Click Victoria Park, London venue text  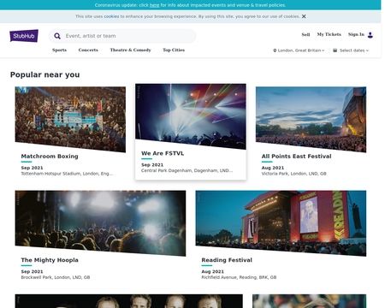294,174
